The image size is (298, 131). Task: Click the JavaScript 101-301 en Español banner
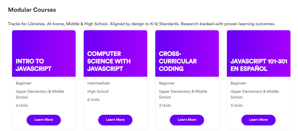259,53
